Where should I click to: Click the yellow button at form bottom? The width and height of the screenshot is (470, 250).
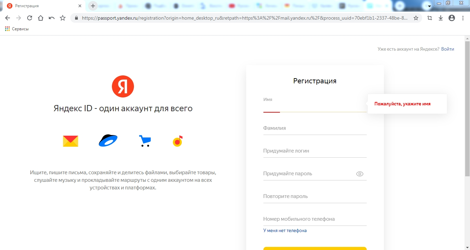pyautogui.click(x=315, y=248)
